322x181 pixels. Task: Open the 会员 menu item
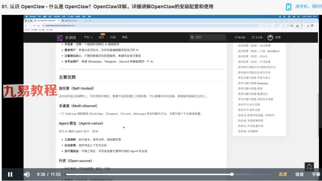101,37
